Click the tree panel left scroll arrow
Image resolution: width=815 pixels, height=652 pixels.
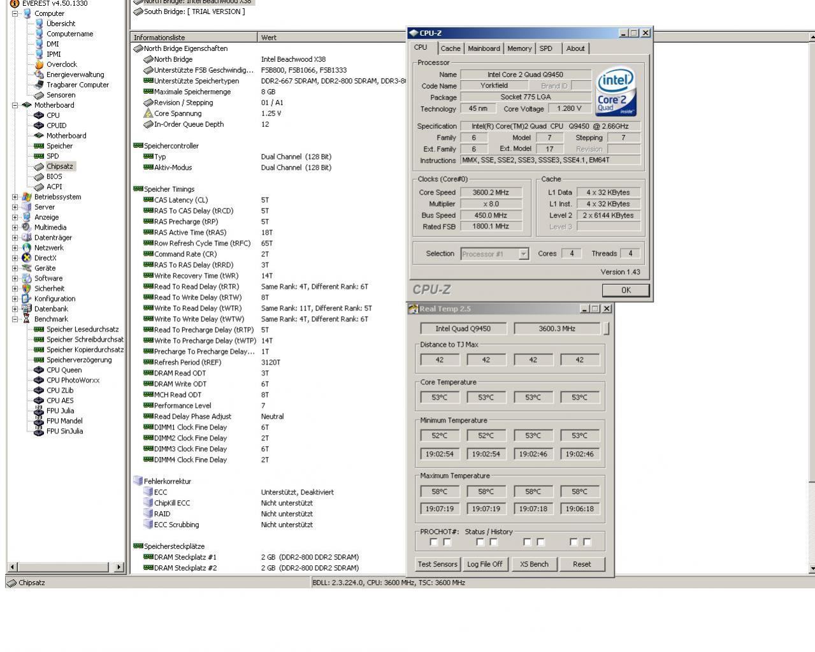coord(12,567)
